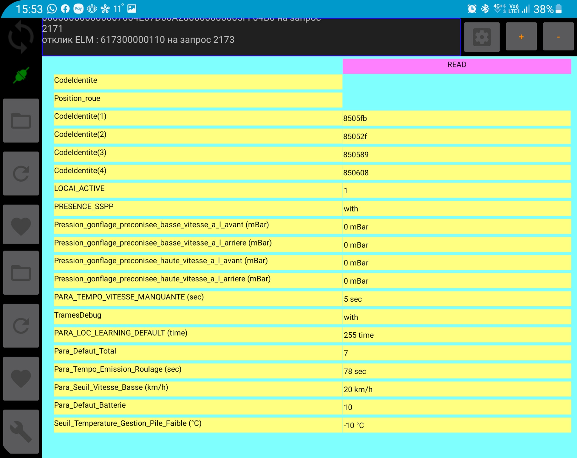Select haute_vitesse_a_l_avant 0 mBar value

pyautogui.click(x=457, y=263)
